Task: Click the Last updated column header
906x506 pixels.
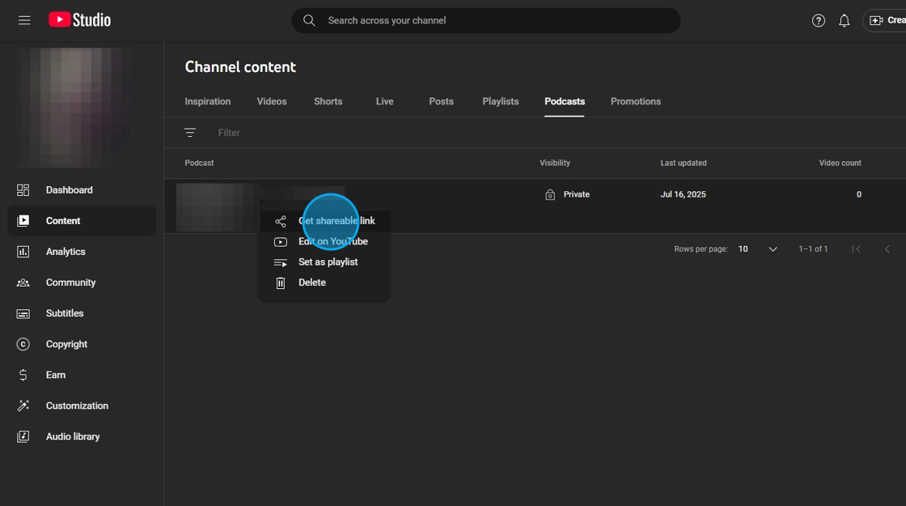Action: tap(684, 163)
